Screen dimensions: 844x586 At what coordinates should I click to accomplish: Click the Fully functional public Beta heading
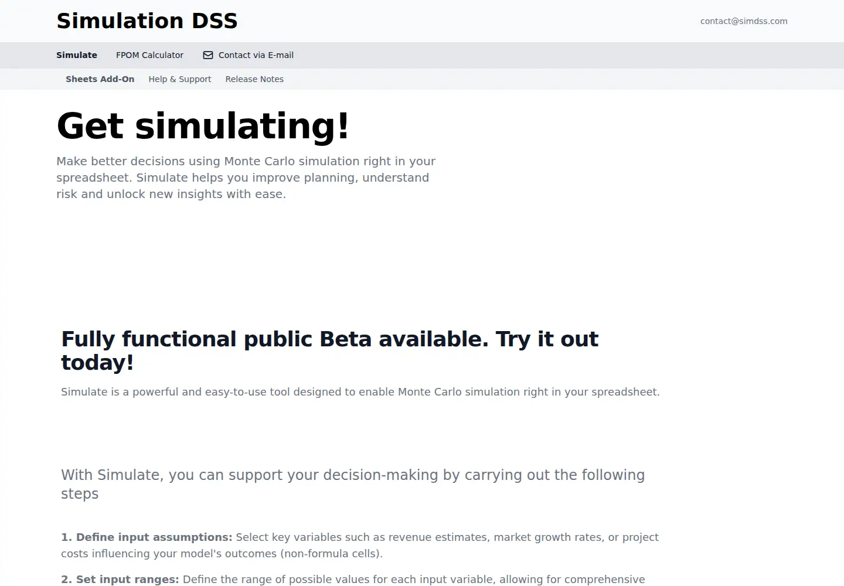[330, 350]
